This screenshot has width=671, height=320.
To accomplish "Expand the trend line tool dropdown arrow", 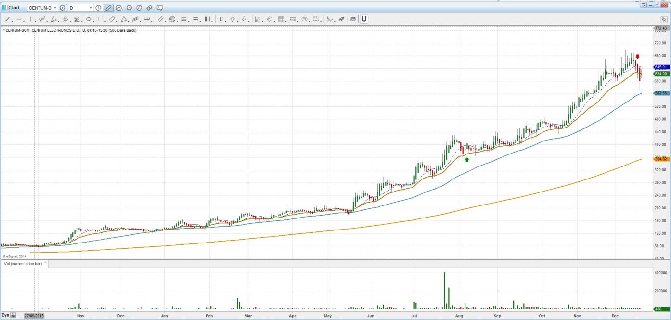I will pyautogui.click(x=13, y=20).
